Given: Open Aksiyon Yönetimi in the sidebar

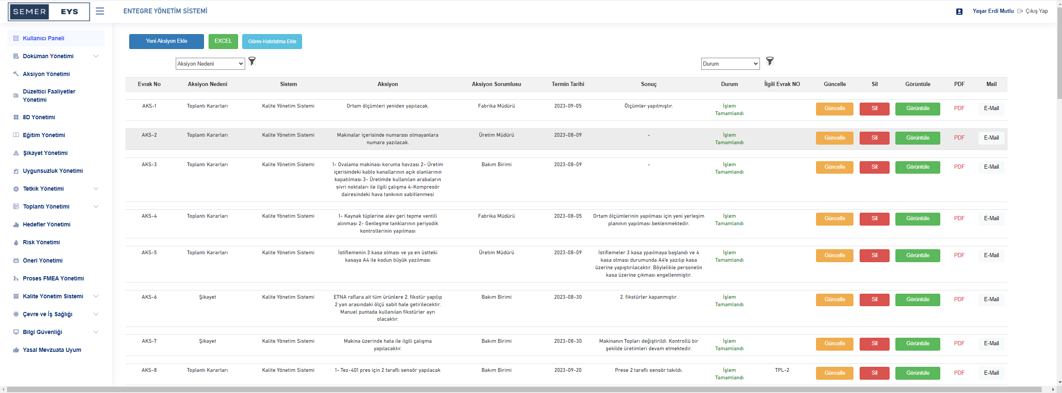Looking at the screenshot, I should [46, 74].
